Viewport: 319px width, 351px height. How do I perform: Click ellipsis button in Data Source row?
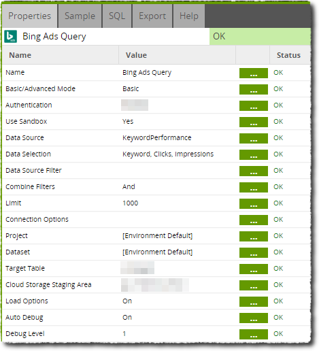[254, 138]
